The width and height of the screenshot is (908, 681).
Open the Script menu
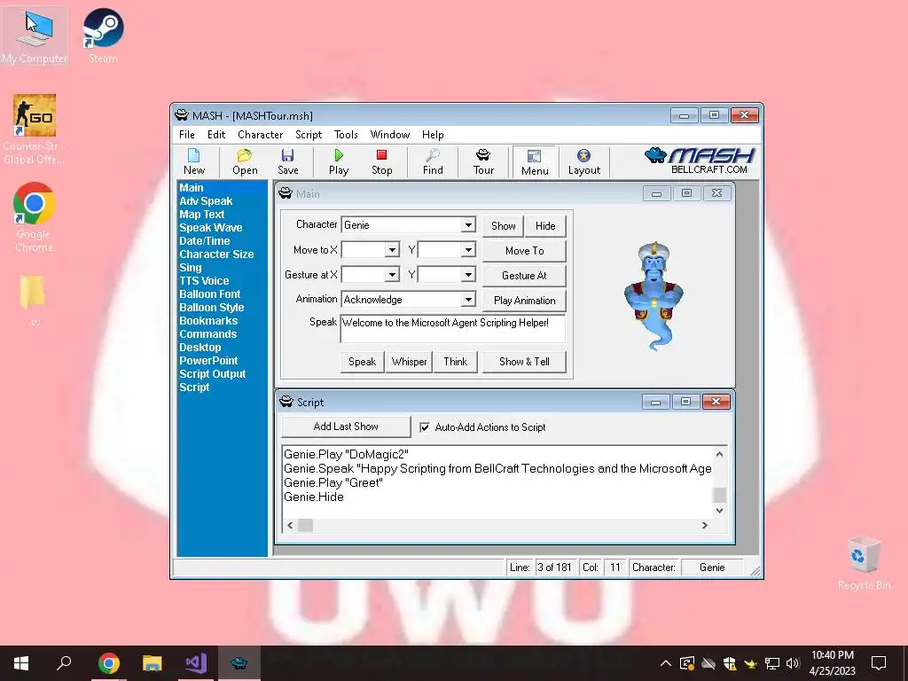click(x=308, y=135)
